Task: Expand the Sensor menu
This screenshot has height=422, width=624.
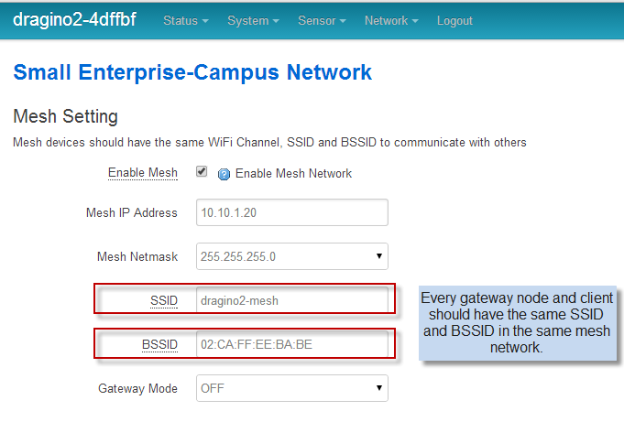Action: point(322,21)
